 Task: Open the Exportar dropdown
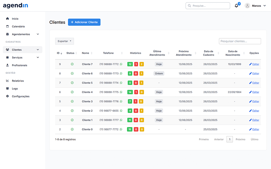64,41
